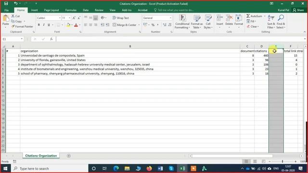The height and width of the screenshot is (173, 308).
Task: Align text to the right
Action: click(x=95, y=25)
